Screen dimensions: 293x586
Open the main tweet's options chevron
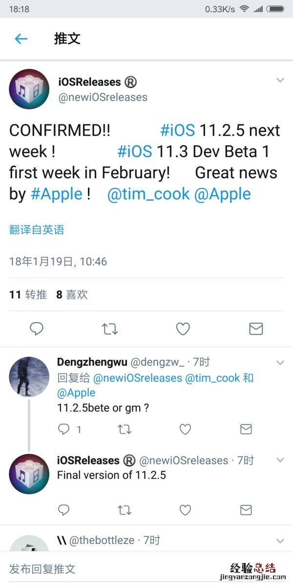tap(280, 80)
